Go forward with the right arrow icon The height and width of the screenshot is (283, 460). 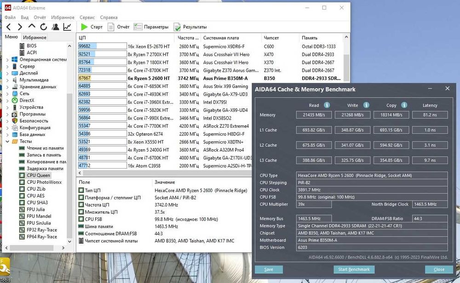tap(20, 27)
